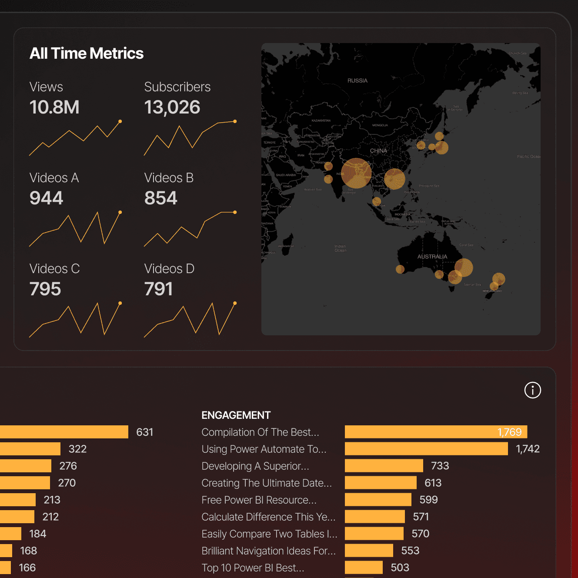
Task: Click the Videos D sparkline chart
Action: 191,320
